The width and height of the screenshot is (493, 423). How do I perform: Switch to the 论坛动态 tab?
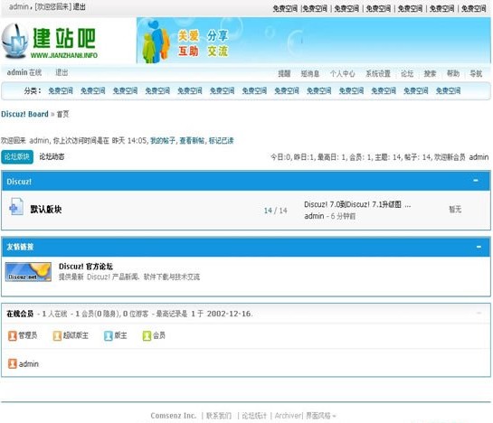click(52, 156)
